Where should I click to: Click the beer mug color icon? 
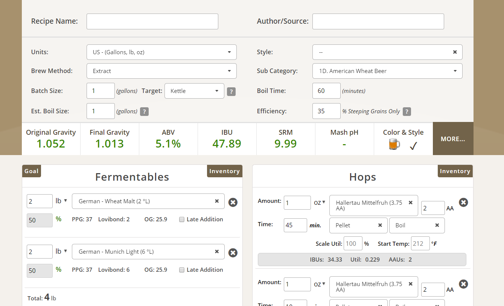[x=394, y=145]
